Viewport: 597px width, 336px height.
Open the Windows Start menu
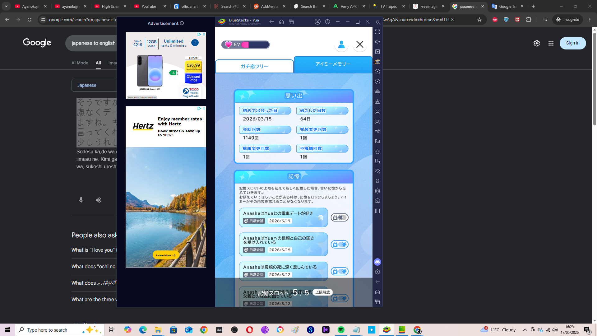coord(7,330)
